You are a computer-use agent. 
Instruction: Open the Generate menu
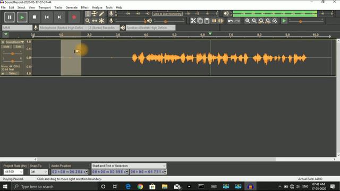coord(72,7)
